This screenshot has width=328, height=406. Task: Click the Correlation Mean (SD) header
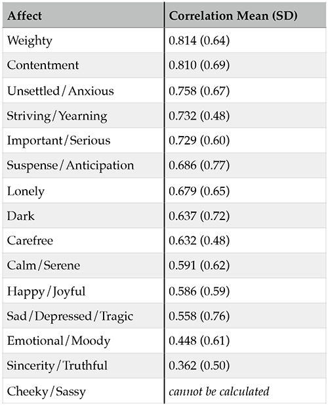[x=233, y=16]
